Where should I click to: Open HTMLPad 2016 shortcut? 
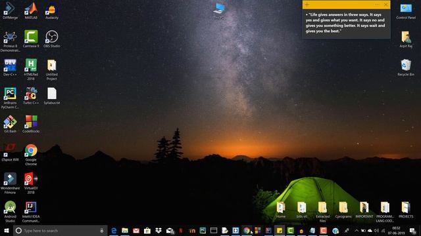31,69
